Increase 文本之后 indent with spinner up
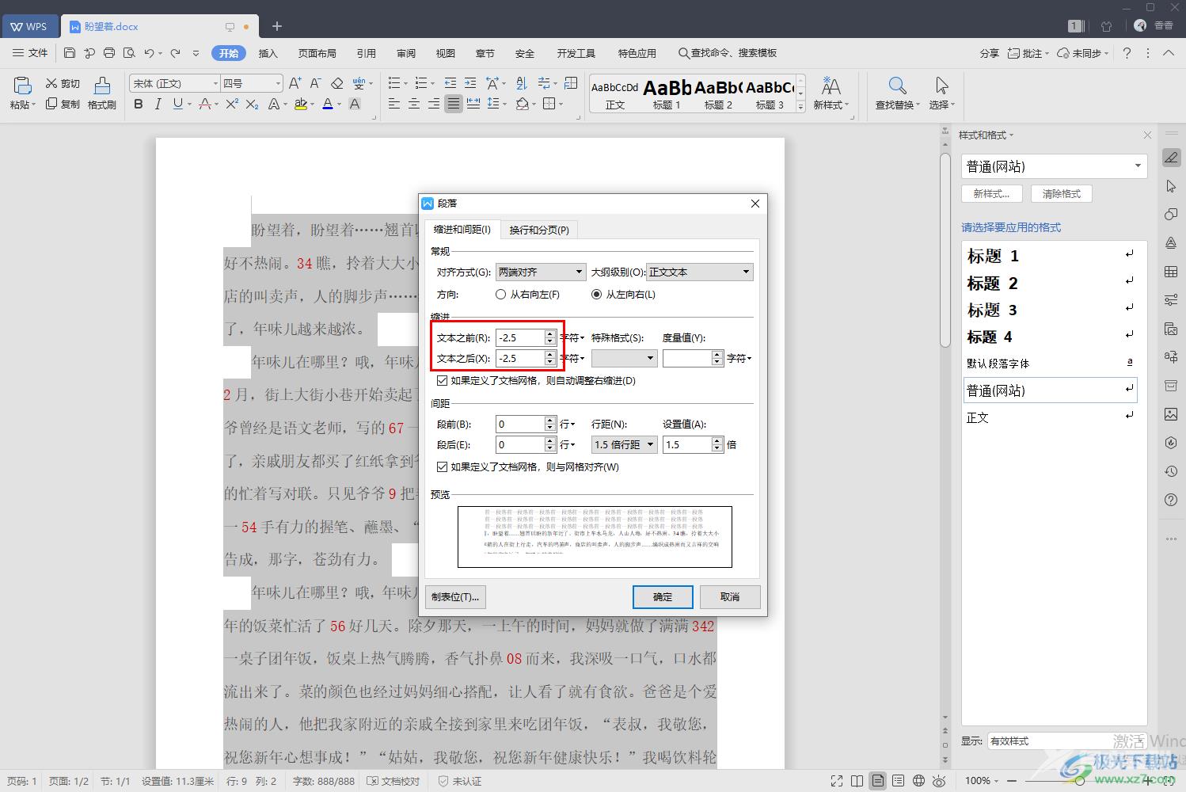This screenshot has width=1186, height=792. click(x=550, y=354)
